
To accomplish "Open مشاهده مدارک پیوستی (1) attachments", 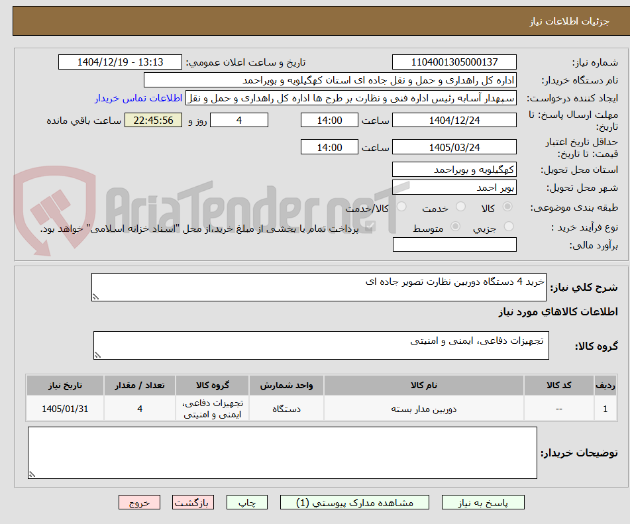I will pos(354,502).
